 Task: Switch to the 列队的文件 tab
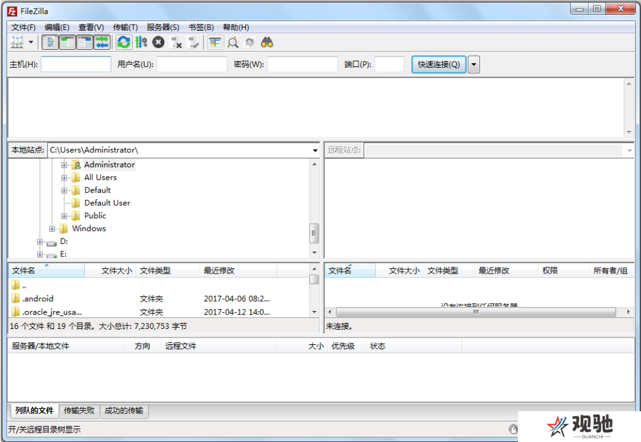pyautogui.click(x=34, y=411)
